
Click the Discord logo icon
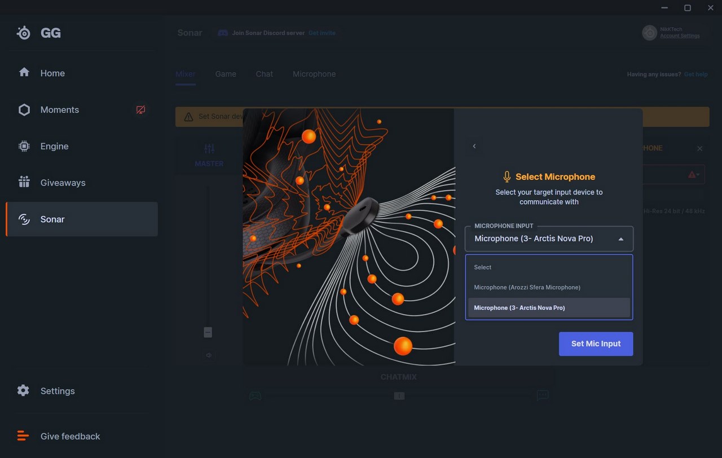[223, 33]
